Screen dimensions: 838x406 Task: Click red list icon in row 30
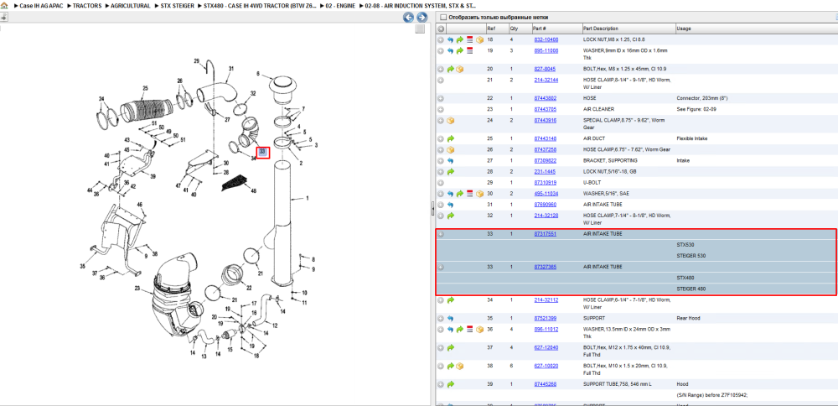click(x=470, y=194)
